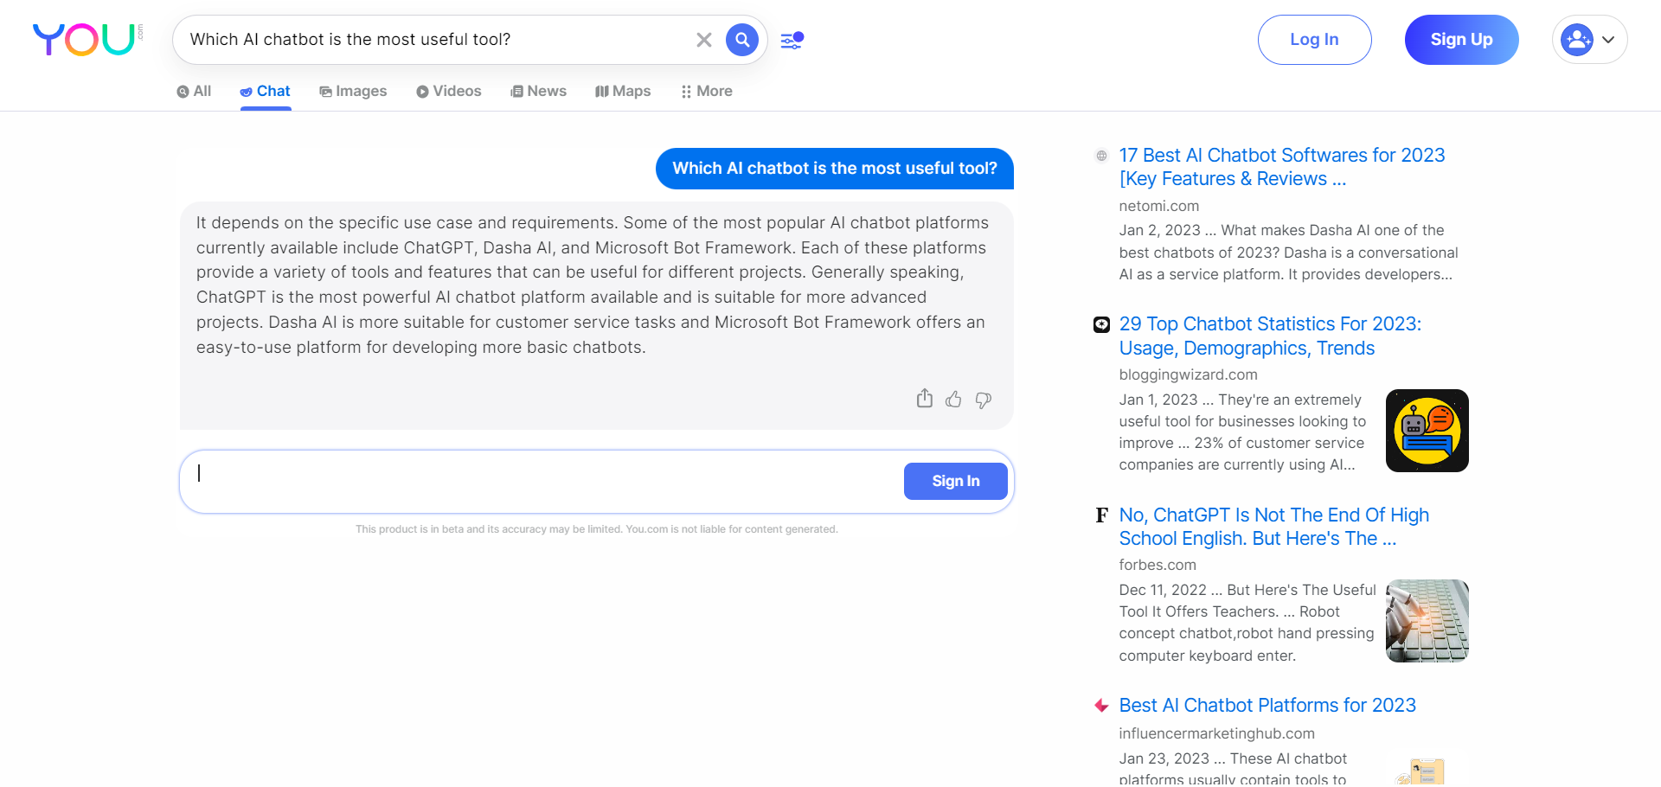Click the beta accuracy disclaimer text
Screen dimensions: 1661x787
click(597, 529)
